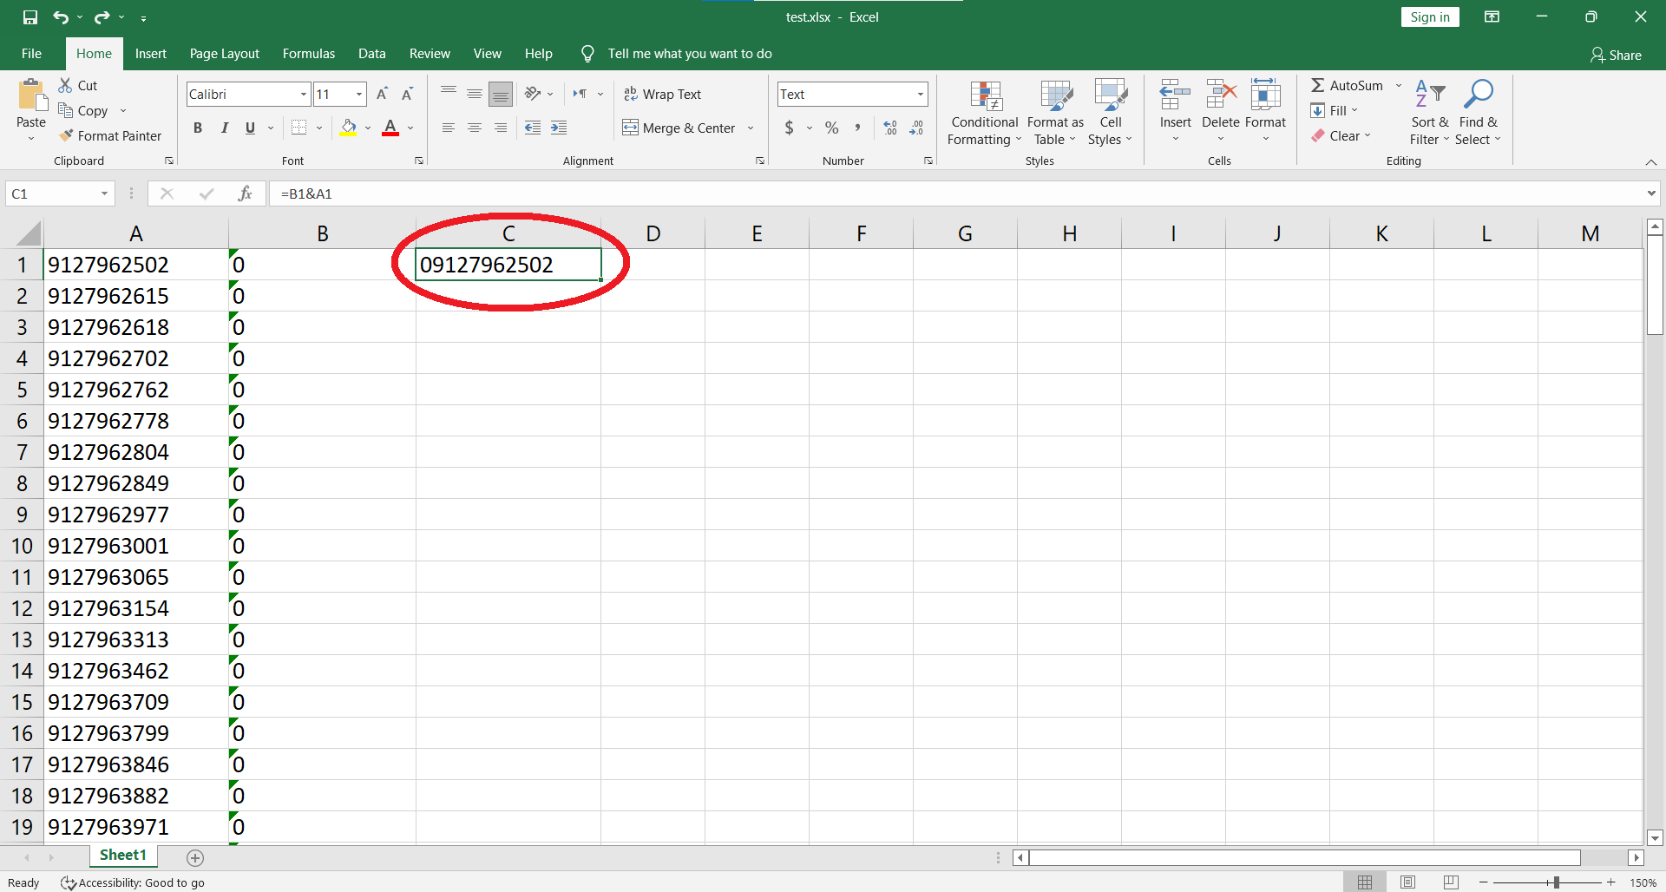Add a new sheet with plus icon
This screenshot has height=892, width=1666.
pos(195,857)
